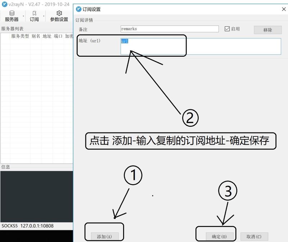Click the blue icon on the 订阅设置 dialog title

78,9
